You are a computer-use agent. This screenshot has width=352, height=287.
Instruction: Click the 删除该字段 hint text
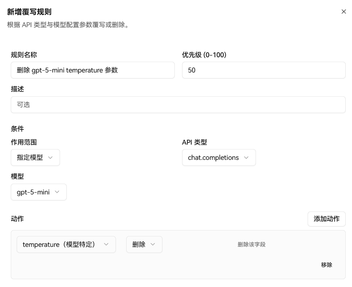pyautogui.click(x=251, y=245)
